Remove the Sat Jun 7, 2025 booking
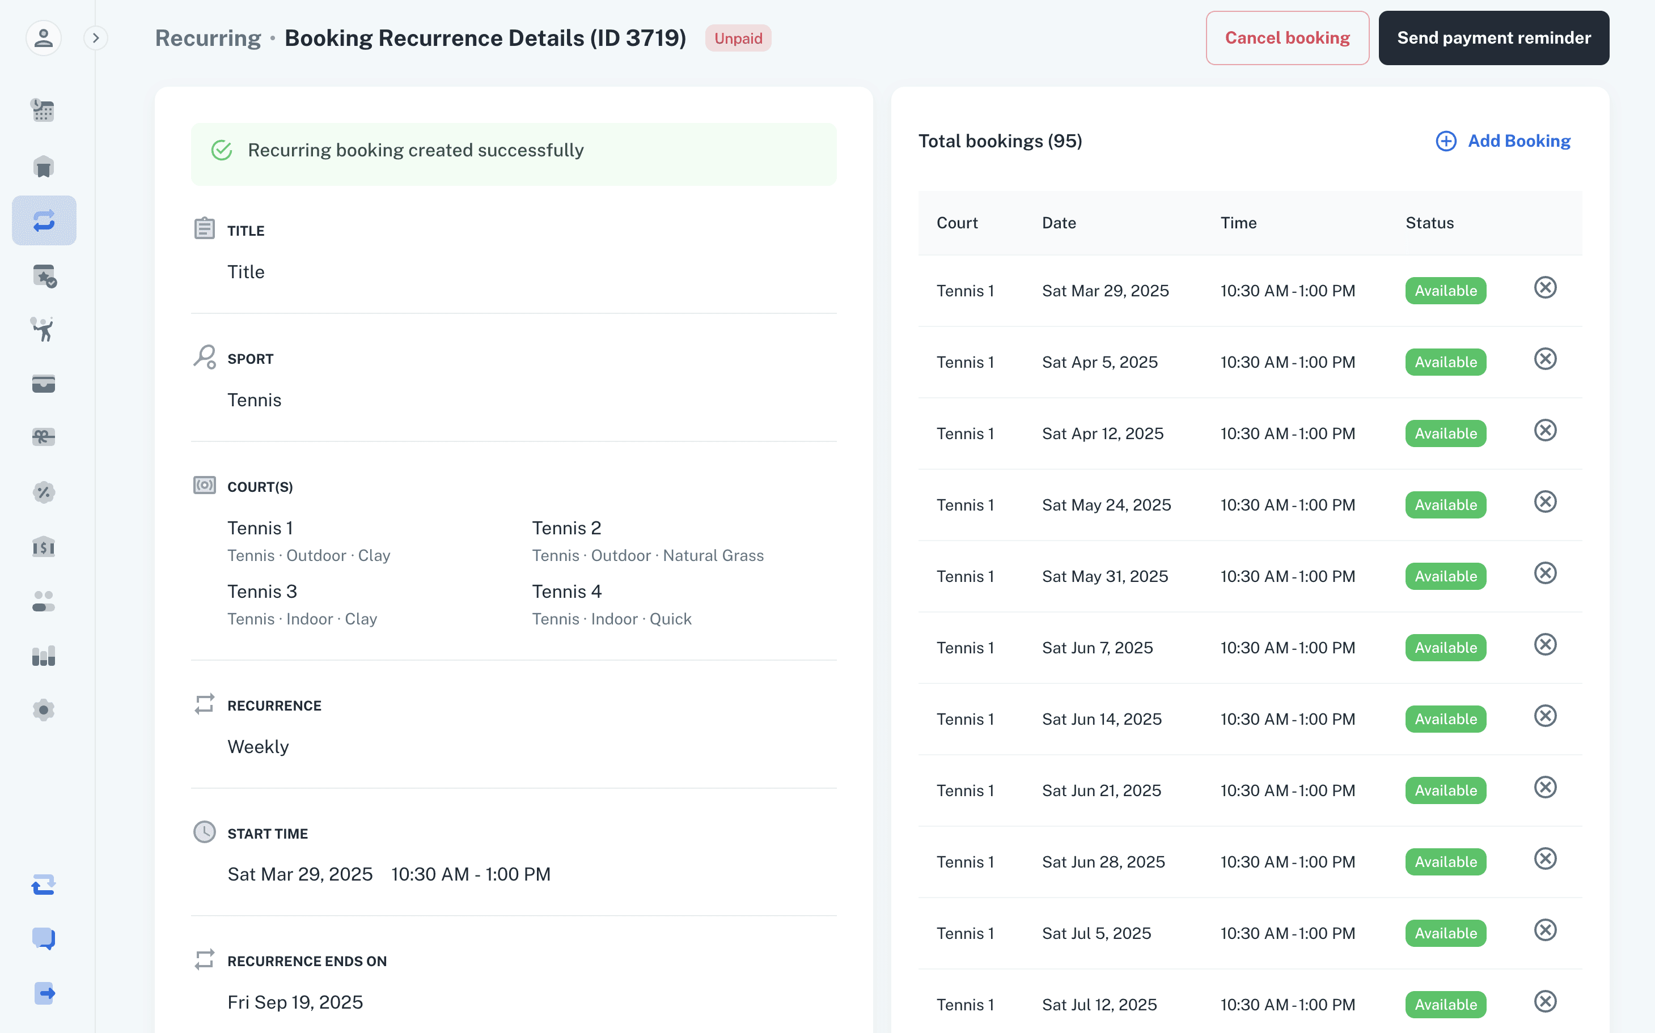1655x1033 pixels. (1545, 644)
